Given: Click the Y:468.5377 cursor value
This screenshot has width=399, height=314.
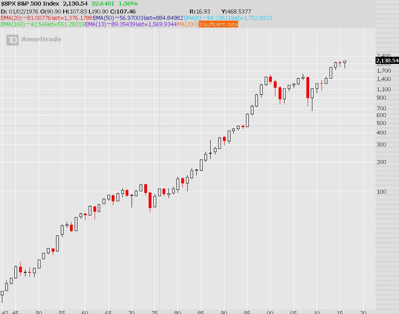Looking at the screenshot, I should point(236,12).
